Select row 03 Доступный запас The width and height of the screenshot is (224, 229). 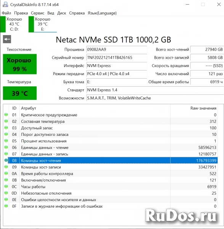click(x=111, y=128)
